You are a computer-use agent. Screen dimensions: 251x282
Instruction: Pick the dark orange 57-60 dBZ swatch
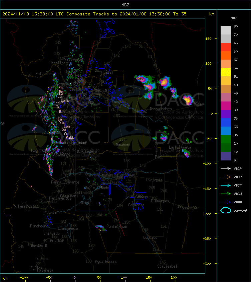point(226,55)
